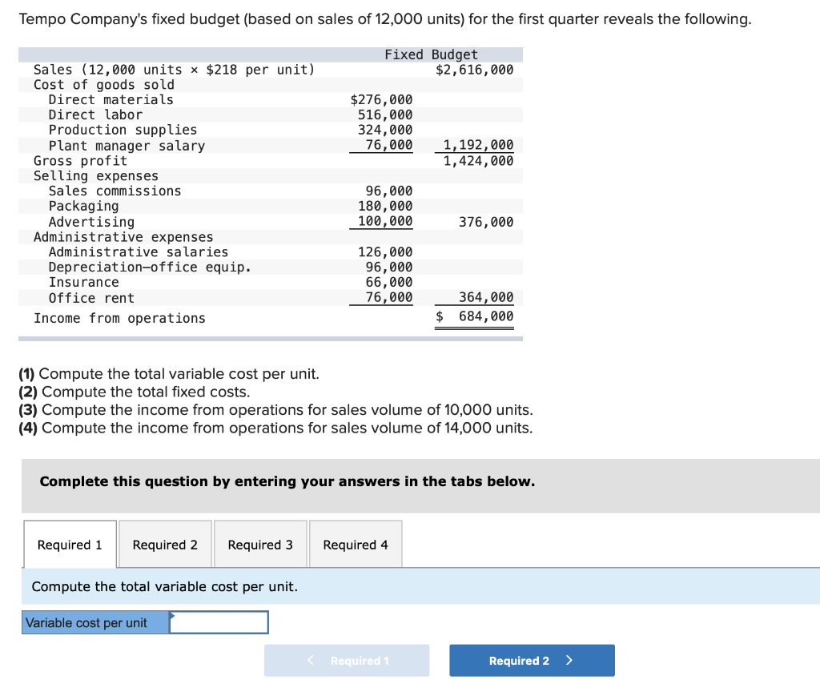820x696 pixels.
Task: Select Production supplies 324,000 value
Action: [x=385, y=130]
